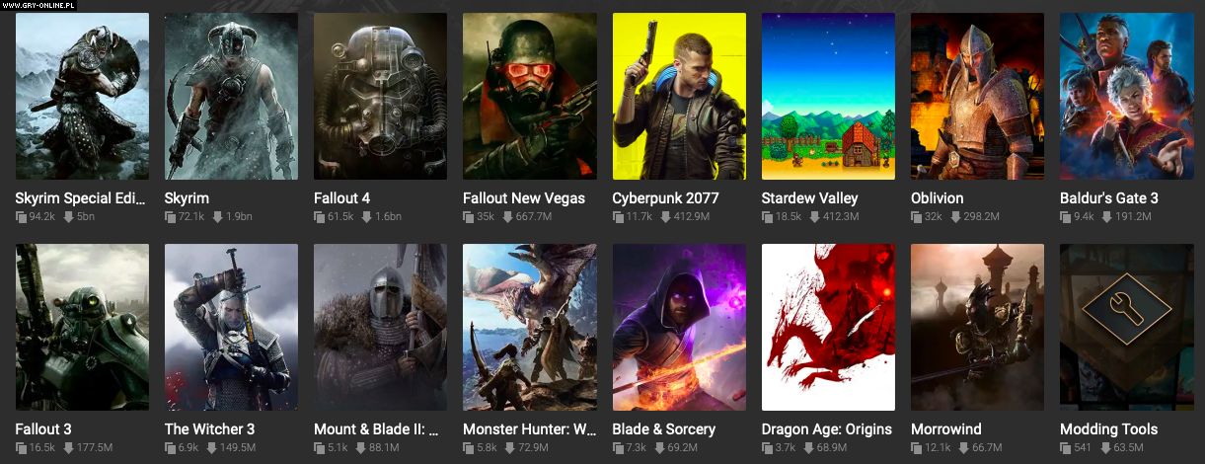Select the Monster Hunter cover artwork
1205x464 pixels.
click(529, 327)
